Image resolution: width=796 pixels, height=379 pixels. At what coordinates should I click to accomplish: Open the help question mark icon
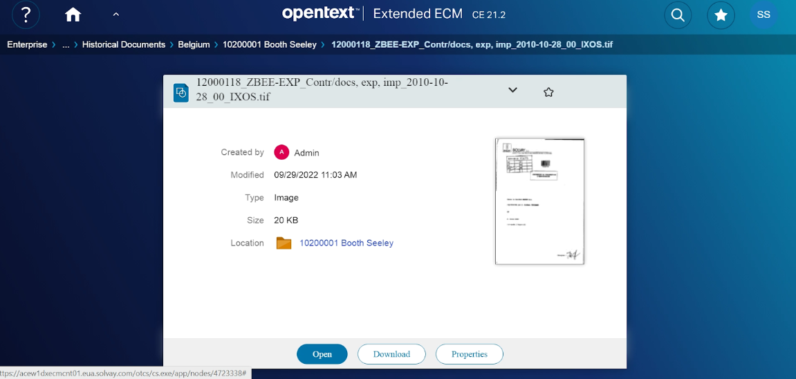click(26, 15)
